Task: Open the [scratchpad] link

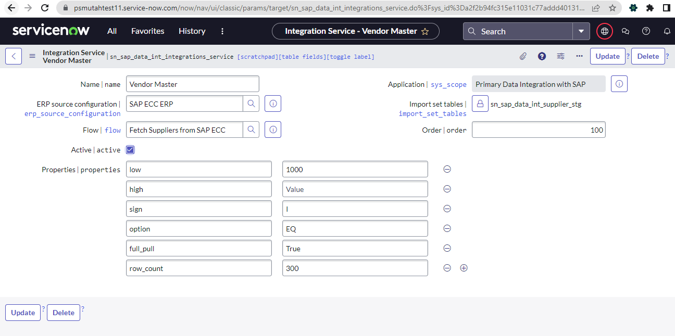Action: pyautogui.click(x=258, y=57)
